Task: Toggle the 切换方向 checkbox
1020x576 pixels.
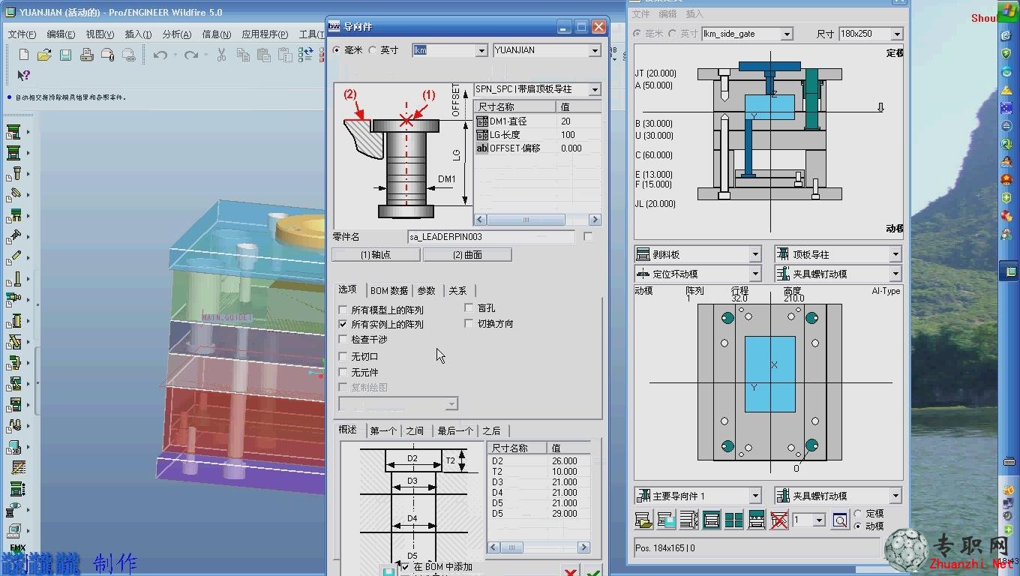Action: click(469, 324)
